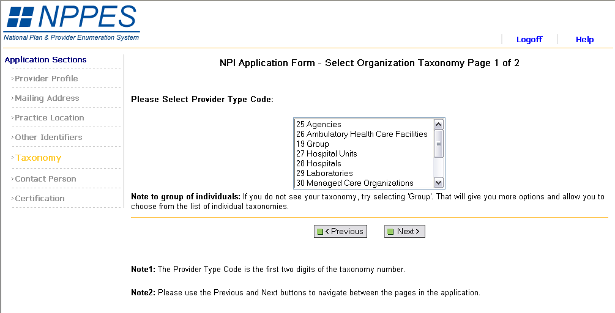The image size is (615, 313).
Task: Select '29 Laboratories' from the list
Action: pyautogui.click(x=324, y=174)
